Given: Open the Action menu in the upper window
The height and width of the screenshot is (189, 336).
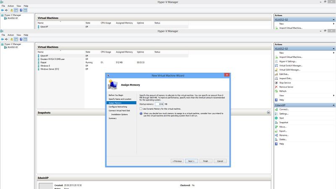Looking at the screenshot, I should (x=11, y=6).
